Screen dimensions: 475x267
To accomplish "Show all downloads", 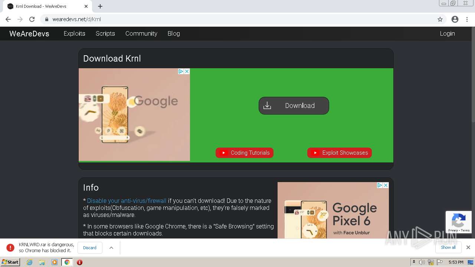I will point(448,247).
